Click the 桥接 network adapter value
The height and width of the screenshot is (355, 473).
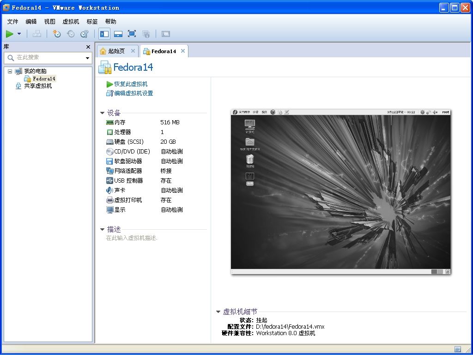[166, 171]
